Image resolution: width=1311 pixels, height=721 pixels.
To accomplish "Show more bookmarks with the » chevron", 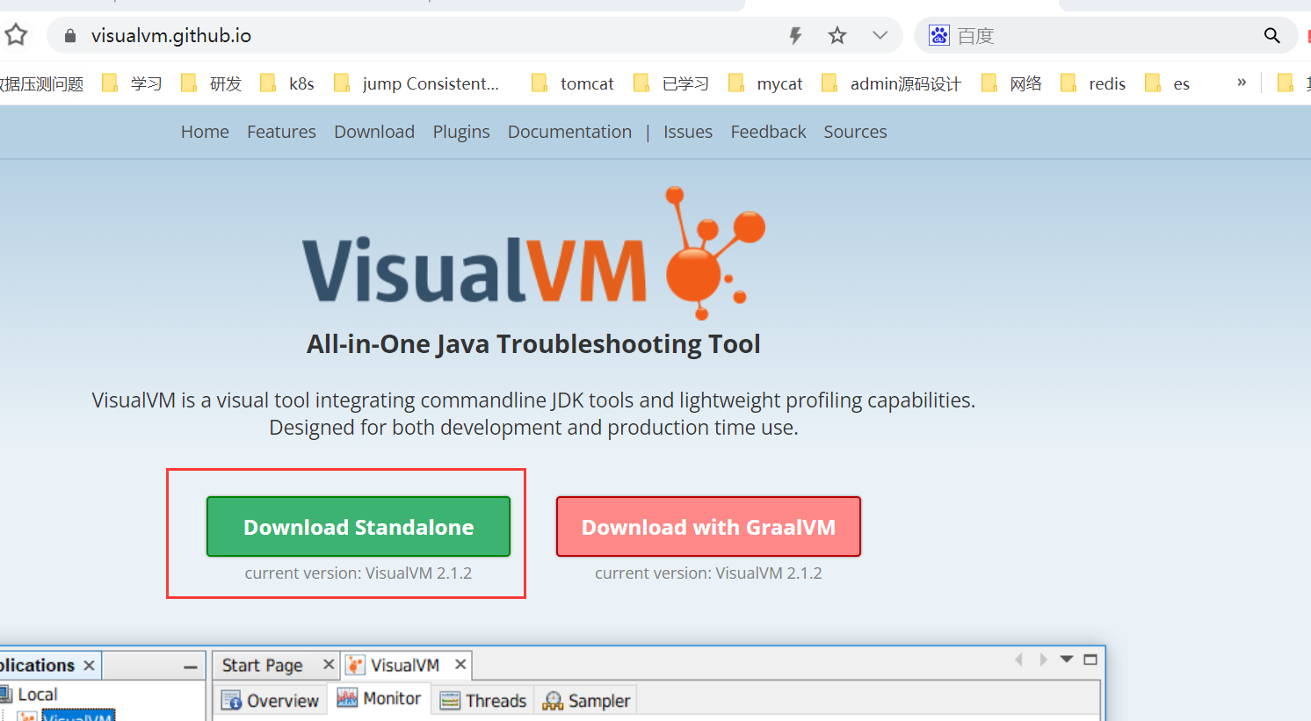I will tap(1242, 83).
